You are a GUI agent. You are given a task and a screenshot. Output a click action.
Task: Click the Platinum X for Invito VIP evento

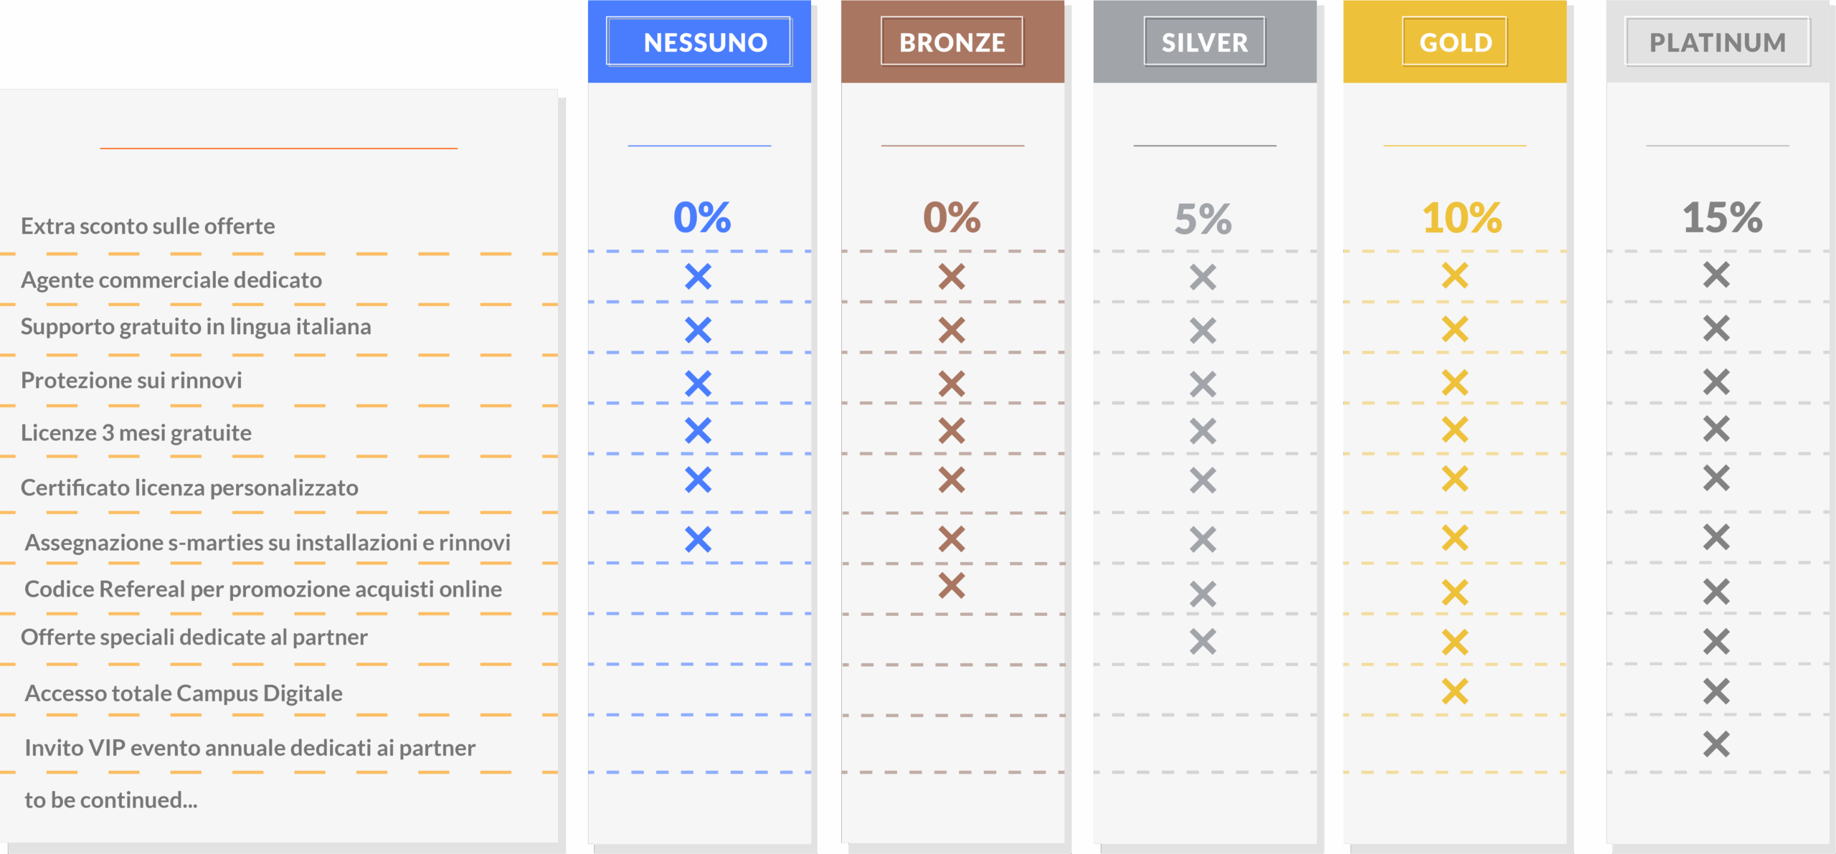pyautogui.click(x=1716, y=744)
